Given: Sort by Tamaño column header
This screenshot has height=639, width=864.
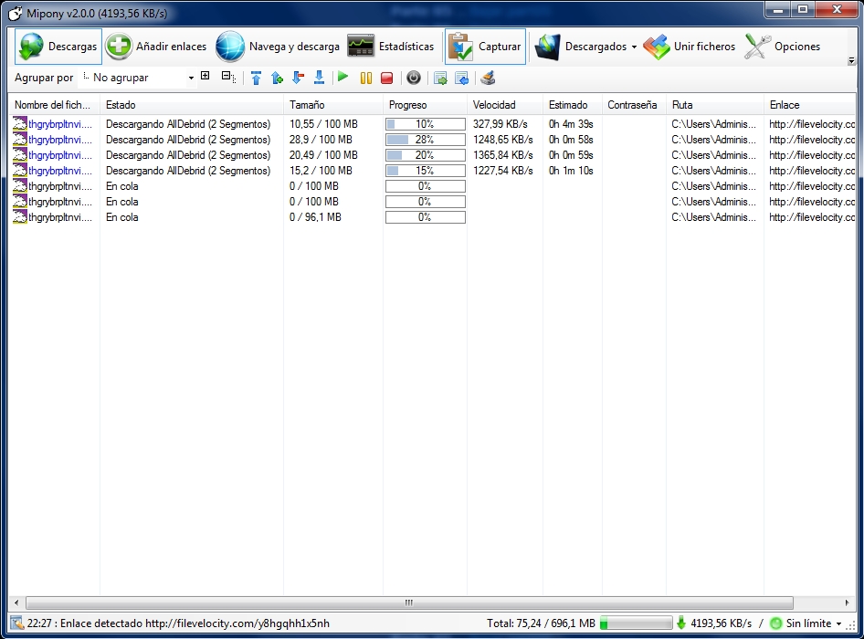Looking at the screenshot, I should pyautogui.click(x=333, y=105).
